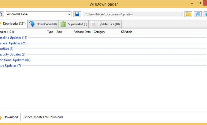Switch to the Downloaded (0) tab

pyautogui.click(x=43, y=24)
